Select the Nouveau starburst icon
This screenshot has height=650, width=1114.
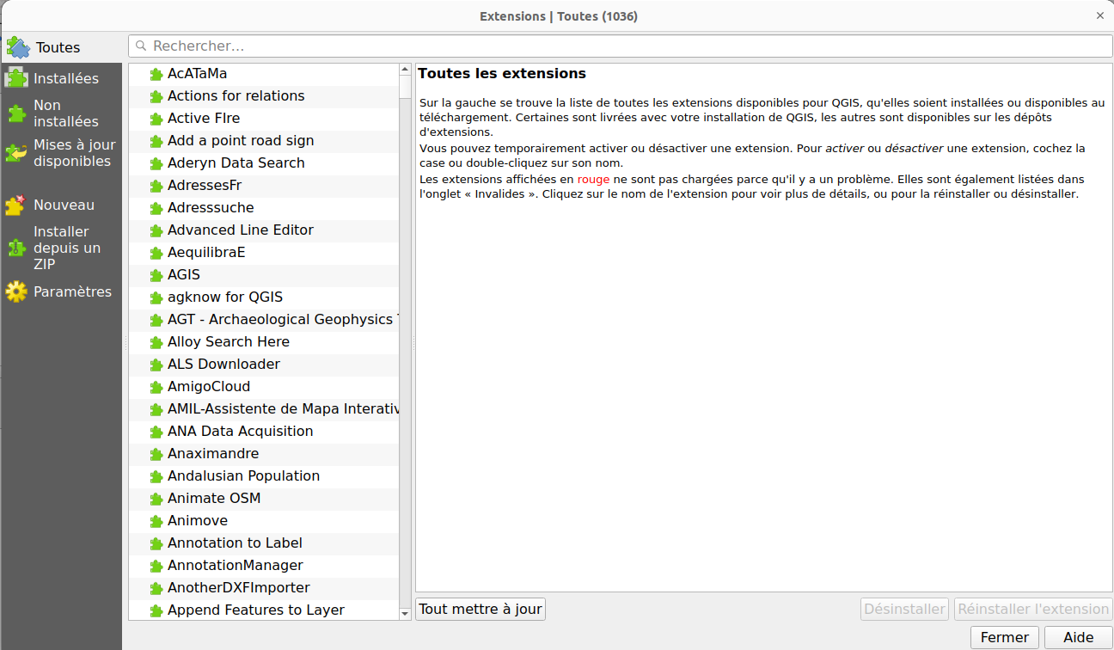17,205
